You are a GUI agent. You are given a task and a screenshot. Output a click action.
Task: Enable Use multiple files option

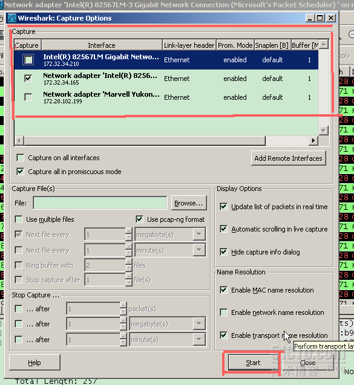tap(19, 219)
